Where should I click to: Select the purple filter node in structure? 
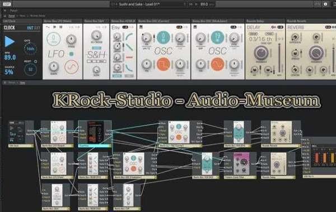click(x=240, y=166)
